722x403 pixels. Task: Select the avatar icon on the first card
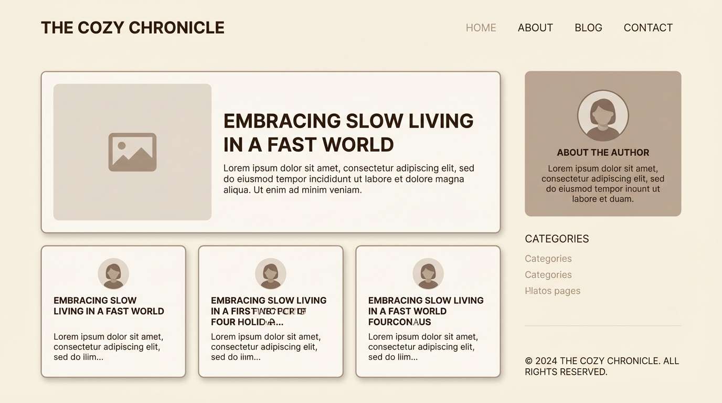[113, 273]
